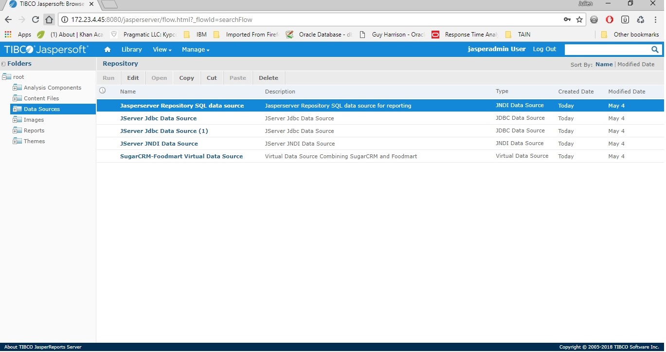Click the Reports folder label
Screen dimensions: 666x352
tap(34, 130)
